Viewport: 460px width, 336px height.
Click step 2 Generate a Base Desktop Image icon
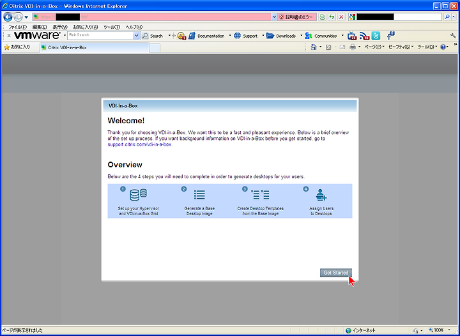pos(199,195)
